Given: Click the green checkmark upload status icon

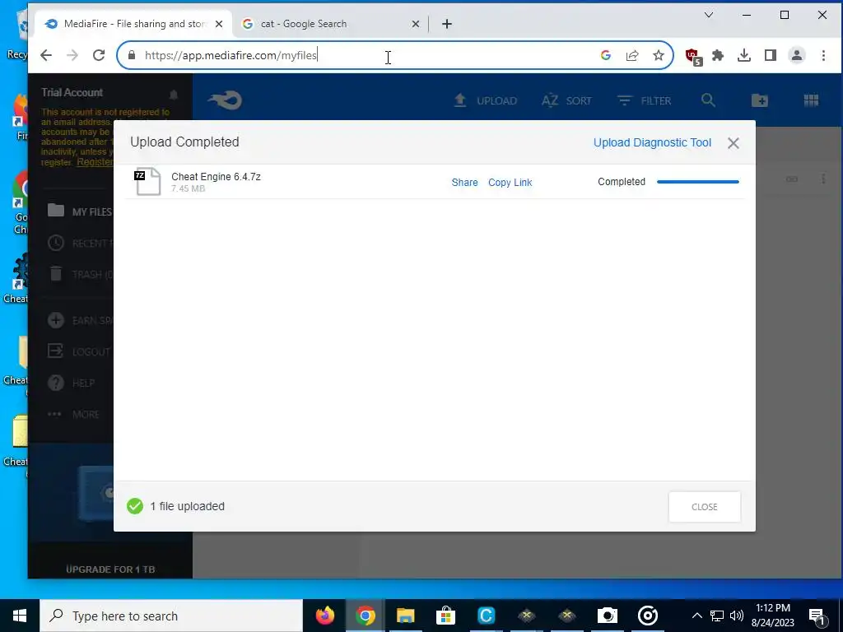Looking at the screenshot, I should pos(135,506).
